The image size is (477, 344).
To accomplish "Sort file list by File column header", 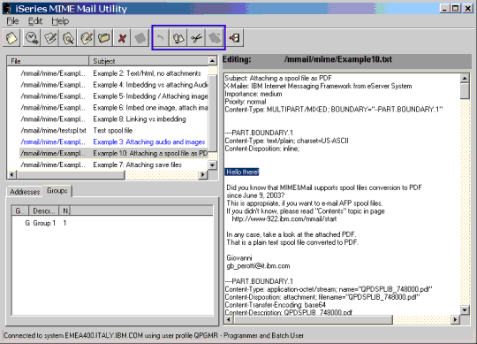I will point(48,61).
